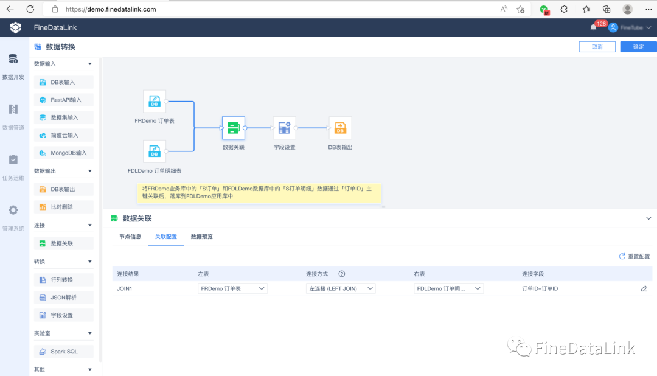Click the JOIN1 result cell

click(x=125, y=288)
